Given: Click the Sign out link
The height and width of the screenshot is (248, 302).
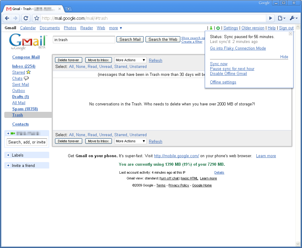Looking at the screenshot, I should click(x=286, y=28).
